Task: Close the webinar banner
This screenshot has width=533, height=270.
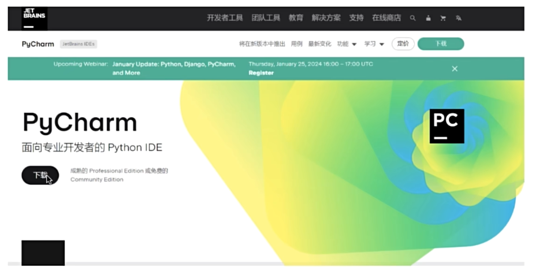Action: [454, 69]
